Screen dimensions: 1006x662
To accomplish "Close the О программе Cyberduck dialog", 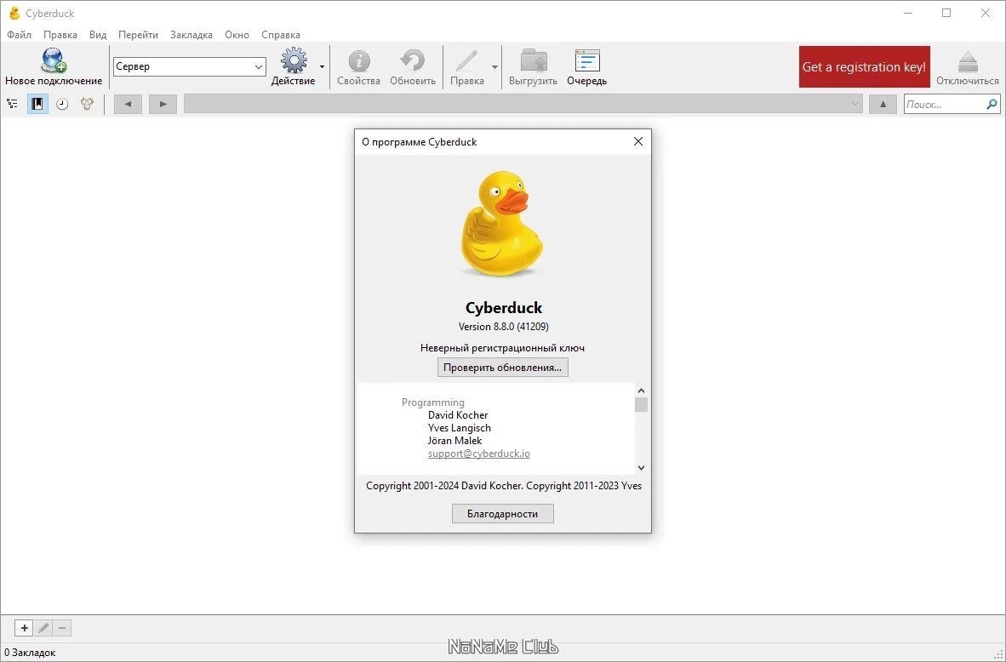I will pyautogui.click(x=637, y=141).
